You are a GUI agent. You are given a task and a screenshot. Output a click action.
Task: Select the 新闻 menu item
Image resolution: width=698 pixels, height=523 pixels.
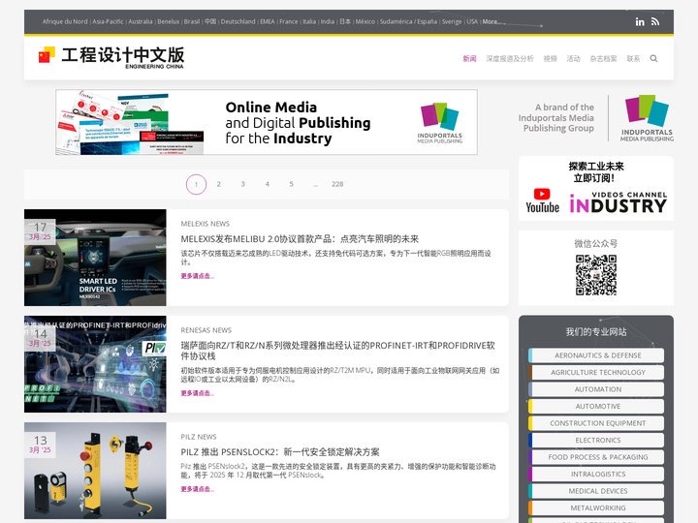[x=469, y=59]
